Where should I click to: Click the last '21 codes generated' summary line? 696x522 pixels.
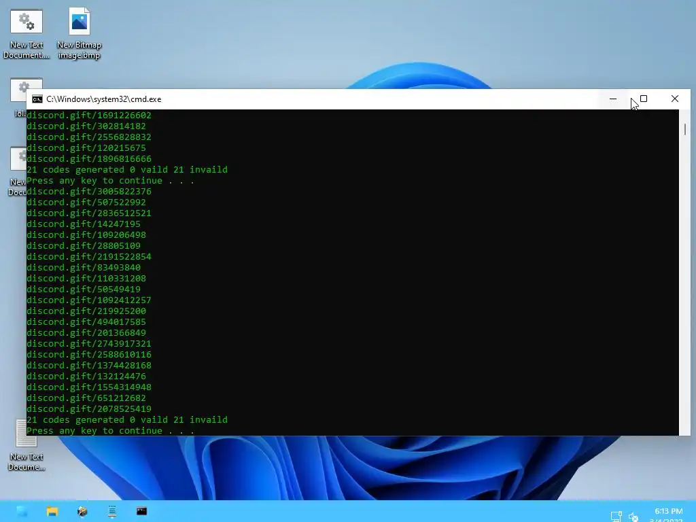tap(127, 420)
